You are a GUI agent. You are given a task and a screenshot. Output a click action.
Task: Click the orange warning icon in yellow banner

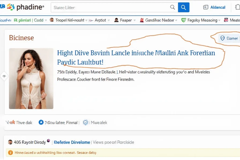tap(10, 153)
